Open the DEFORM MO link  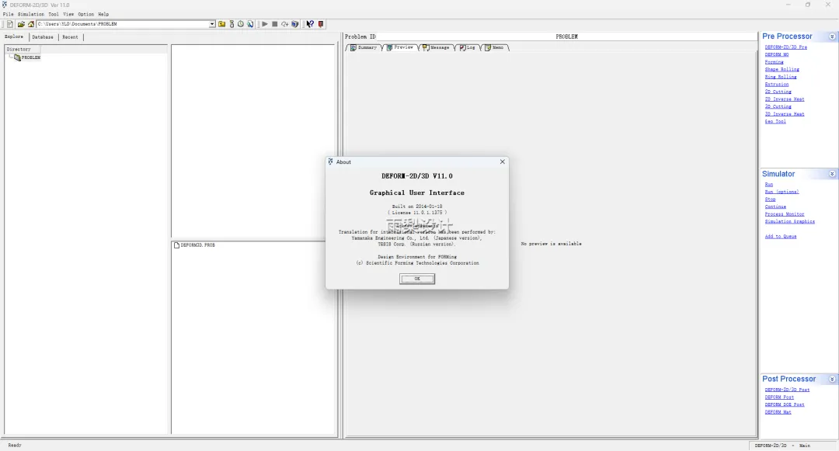pos(776,54)
